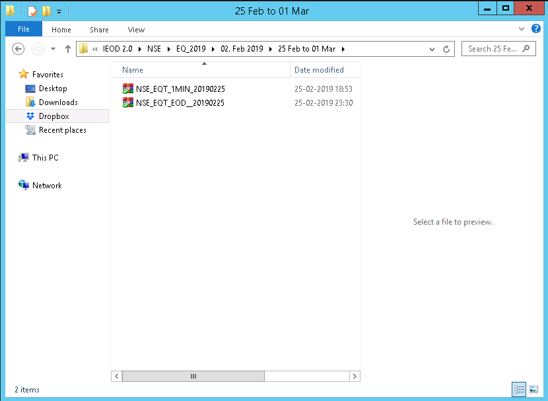The width and height of the screenshot is (548, 401).
Task: Switch to the View ribbon tab
Action: point(136,30)
